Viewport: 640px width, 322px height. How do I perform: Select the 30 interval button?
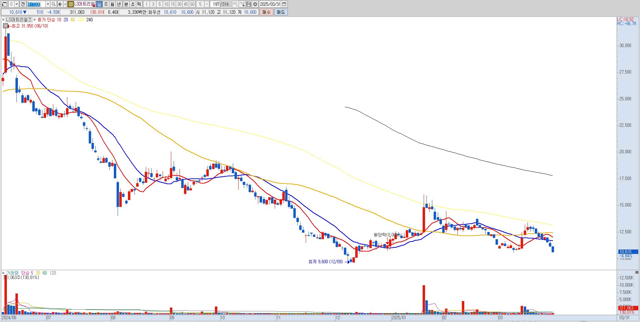[179, 4]
